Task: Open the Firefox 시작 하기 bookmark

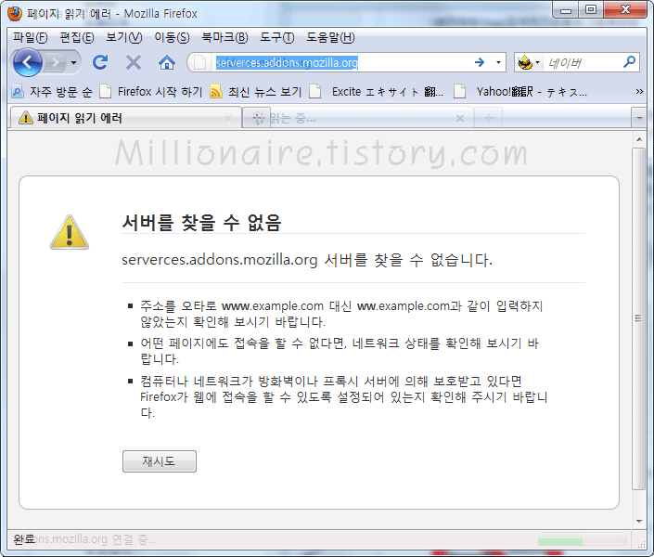Action: click(151, 92)
